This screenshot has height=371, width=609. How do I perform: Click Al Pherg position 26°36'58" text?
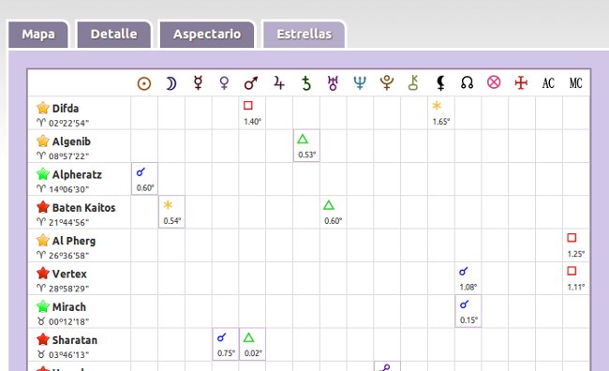point(68,255)
